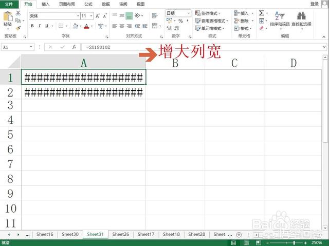The width and height of the screenshot is (329, 246).
Task: Open Sort and Filter (排序和筛选)
Action: (280, 20)
